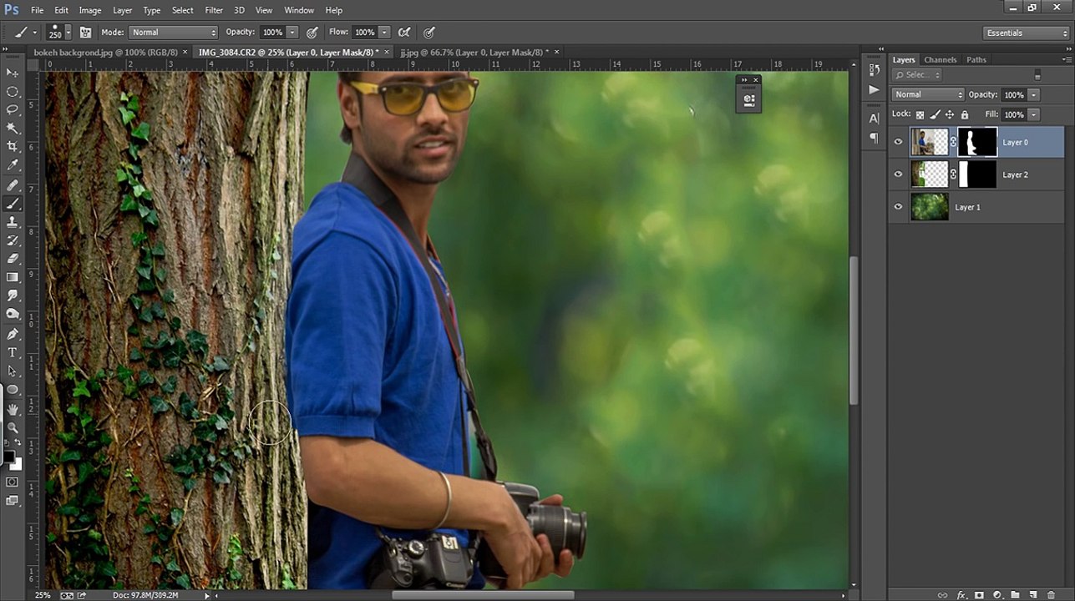The image size is (1075, 601).
Task: Hide Layer 0 visibility eye
Action: pyautogui.click(x=899, y=142)
